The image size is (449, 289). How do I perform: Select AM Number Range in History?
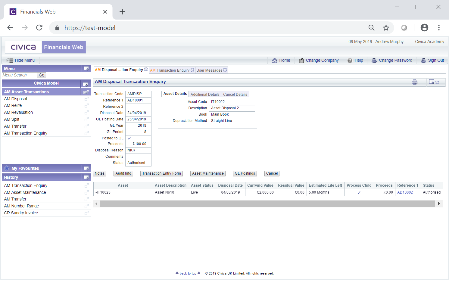[x=21, y=206]
